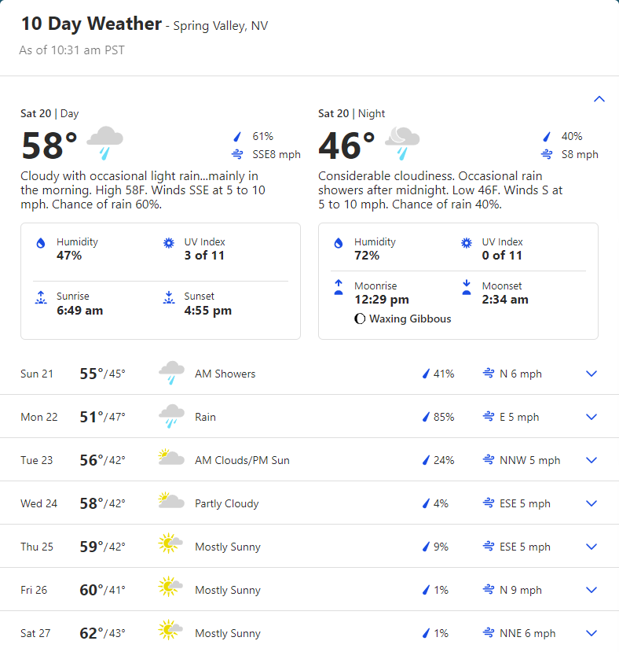Screen dimensions: 619x652
Task: Select the Sat 27 forecast row temperature
Action: coord(102,633)
